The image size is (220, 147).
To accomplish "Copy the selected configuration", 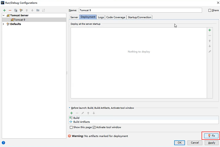I will tap(16, 10).
